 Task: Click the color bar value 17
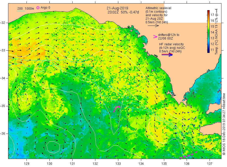click(212, 15)
